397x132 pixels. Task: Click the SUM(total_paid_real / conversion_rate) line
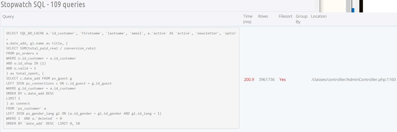pyautogui.click(x=51, y=48)
